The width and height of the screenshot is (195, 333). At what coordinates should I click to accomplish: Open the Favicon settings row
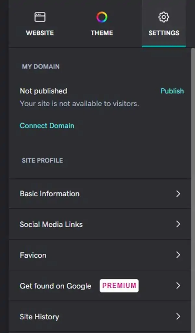click(x=33, y=255)
